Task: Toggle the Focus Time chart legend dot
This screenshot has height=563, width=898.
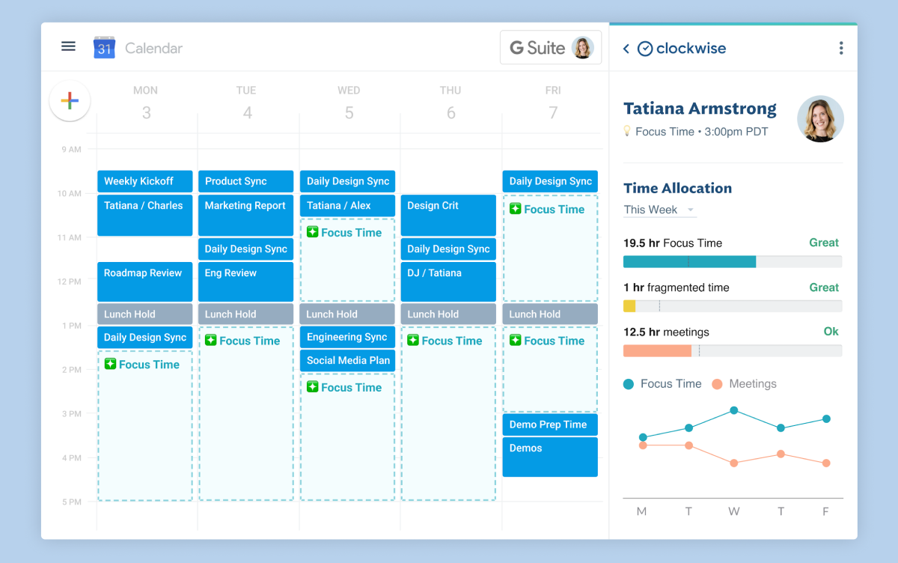Action: [628, 384]
